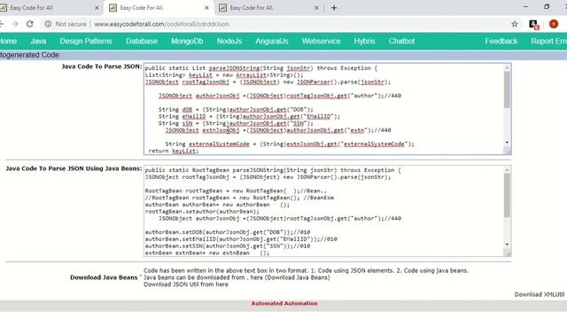Click the Not secure site info icon

(x=48, y=24)
